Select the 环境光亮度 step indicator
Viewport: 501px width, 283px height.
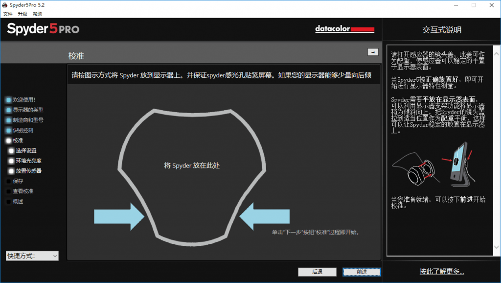pos(11,161)
